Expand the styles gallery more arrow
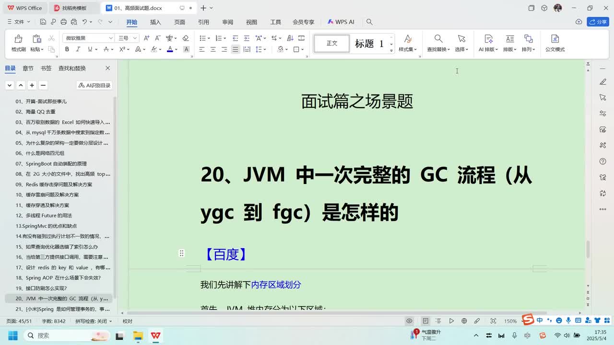Screen dimensions: 614x345 (391, 50)
